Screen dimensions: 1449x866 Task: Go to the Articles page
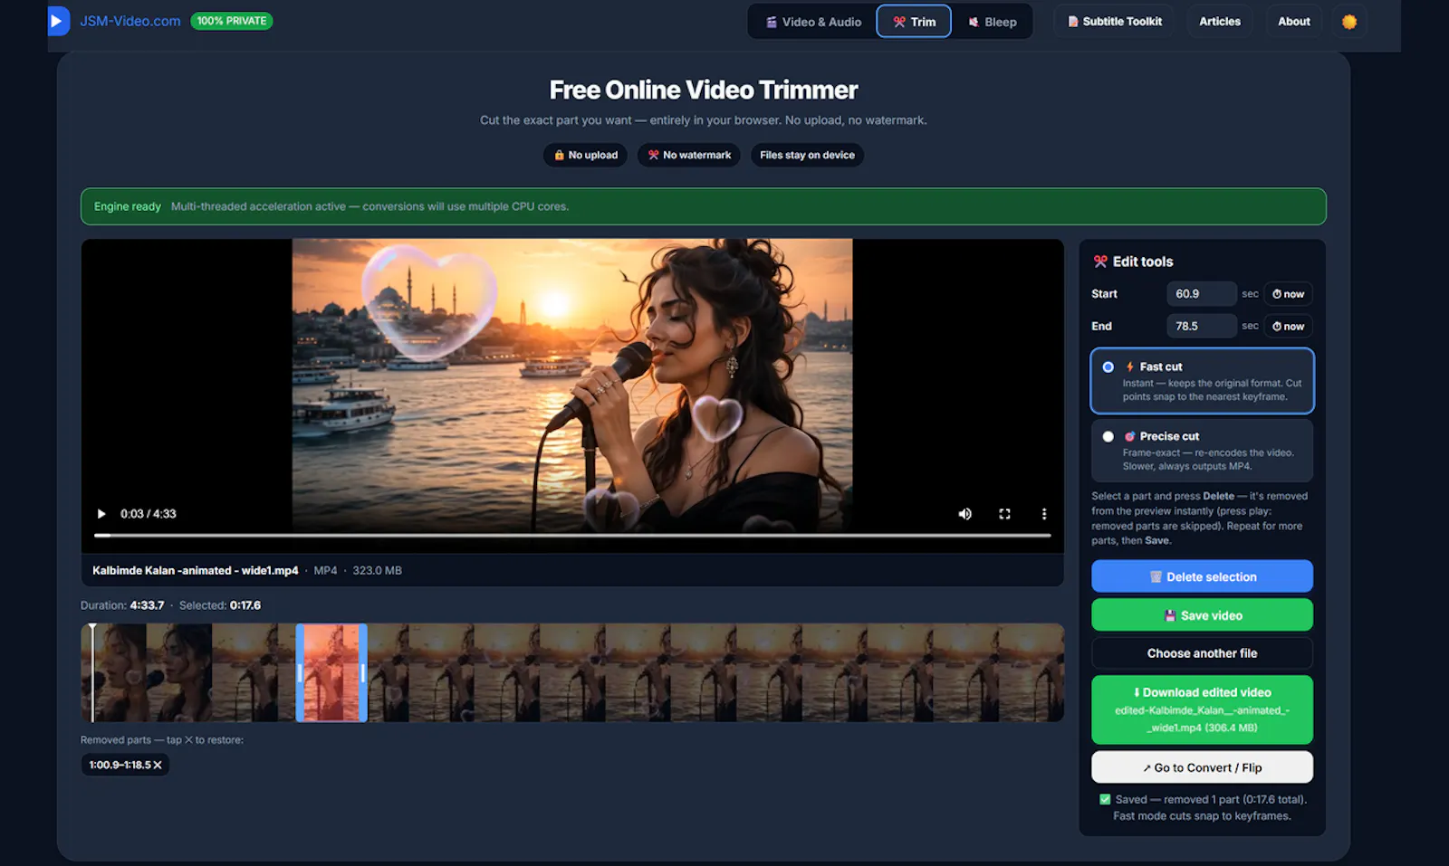pyautogui.click(x=1220, y=22)
